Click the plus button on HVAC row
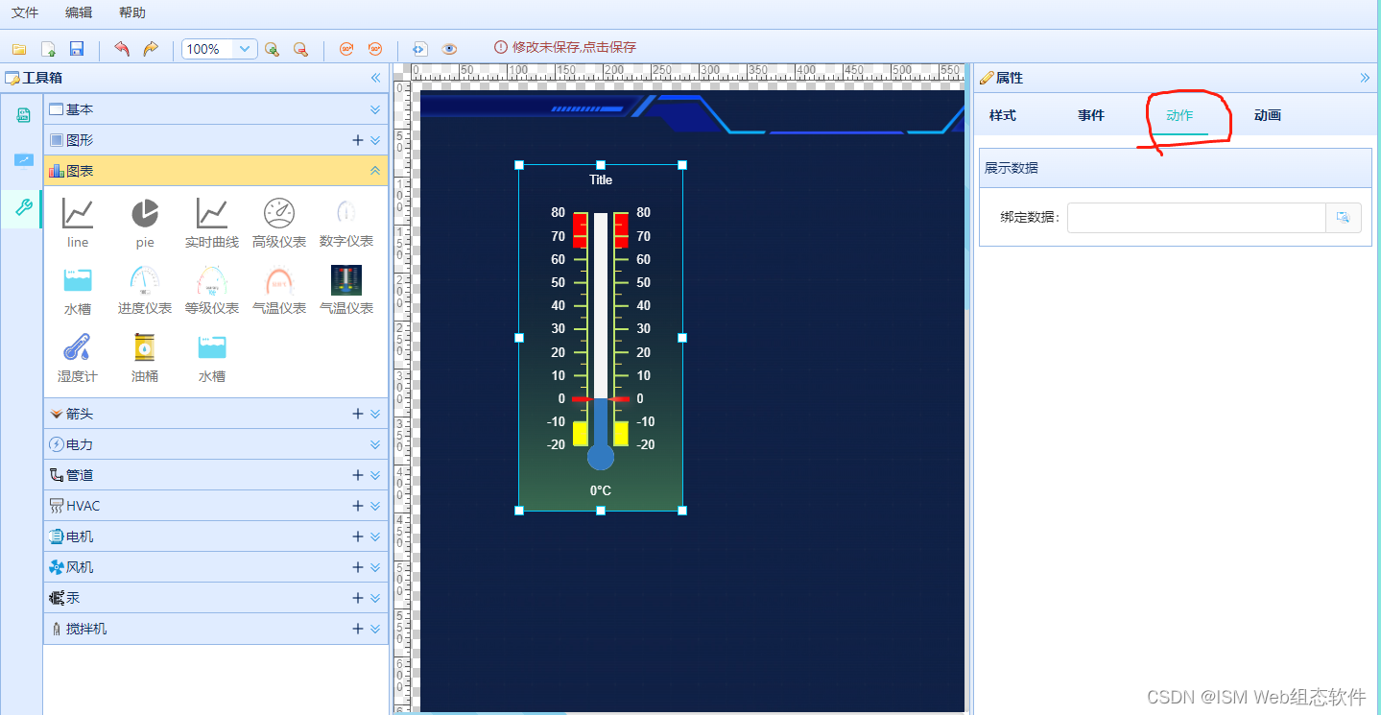This screenshot has width=1381, height=715. 358,506
